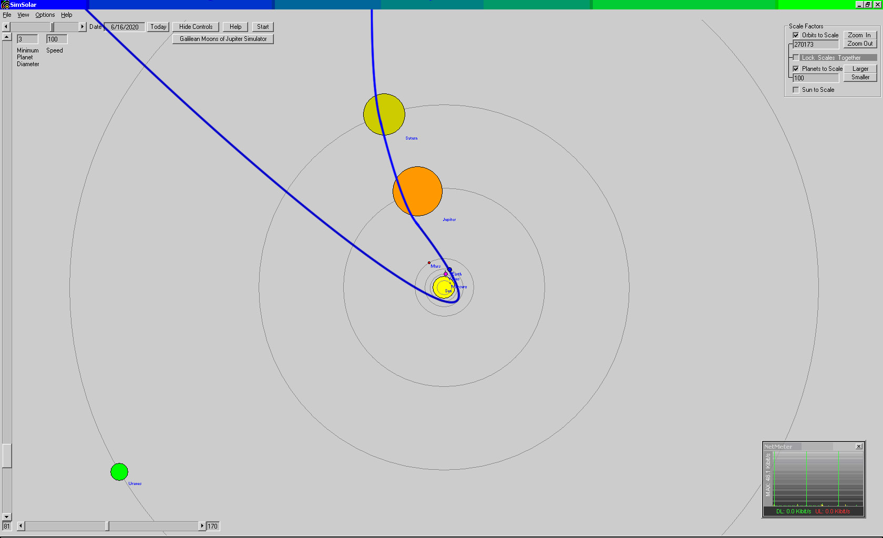Click the planet scale field showing 100
883x538 pixels.
click(816, 78)
